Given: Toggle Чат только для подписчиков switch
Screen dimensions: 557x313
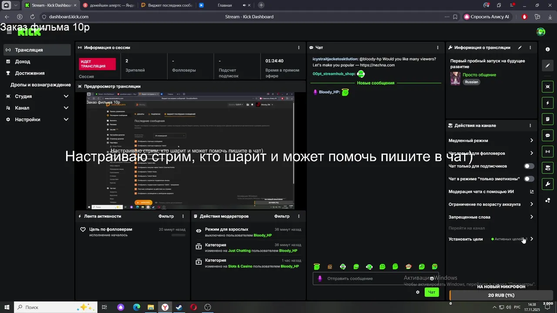Looking at the screenshot, I should 529,166.
